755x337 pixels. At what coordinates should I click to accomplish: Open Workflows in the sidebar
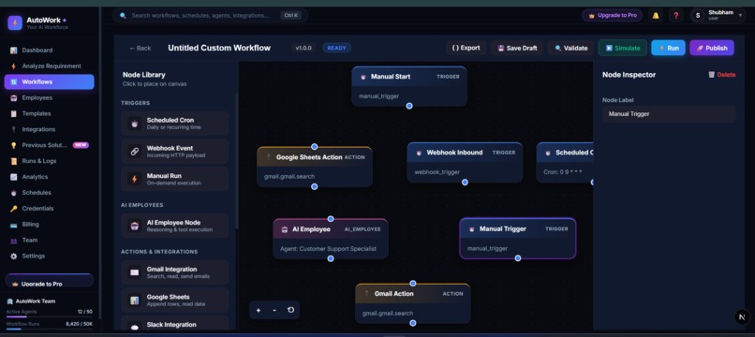[x=49, y=81]
